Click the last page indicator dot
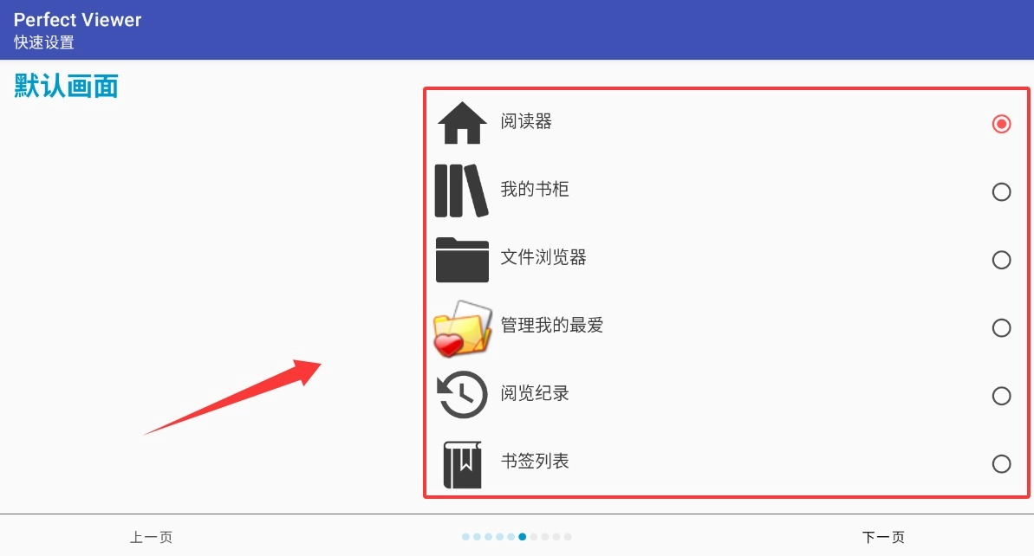 point(568,537)
